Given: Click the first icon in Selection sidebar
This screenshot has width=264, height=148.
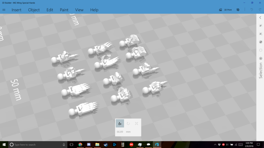Looking at the screenshot, I should (261, 26).
